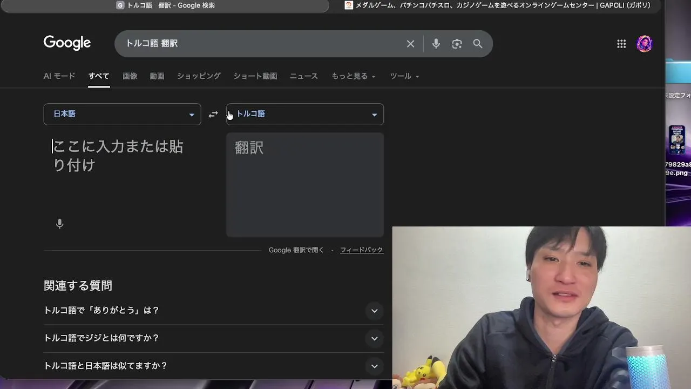Select the すべて tab
691x389 pixels.
[99, 76]
